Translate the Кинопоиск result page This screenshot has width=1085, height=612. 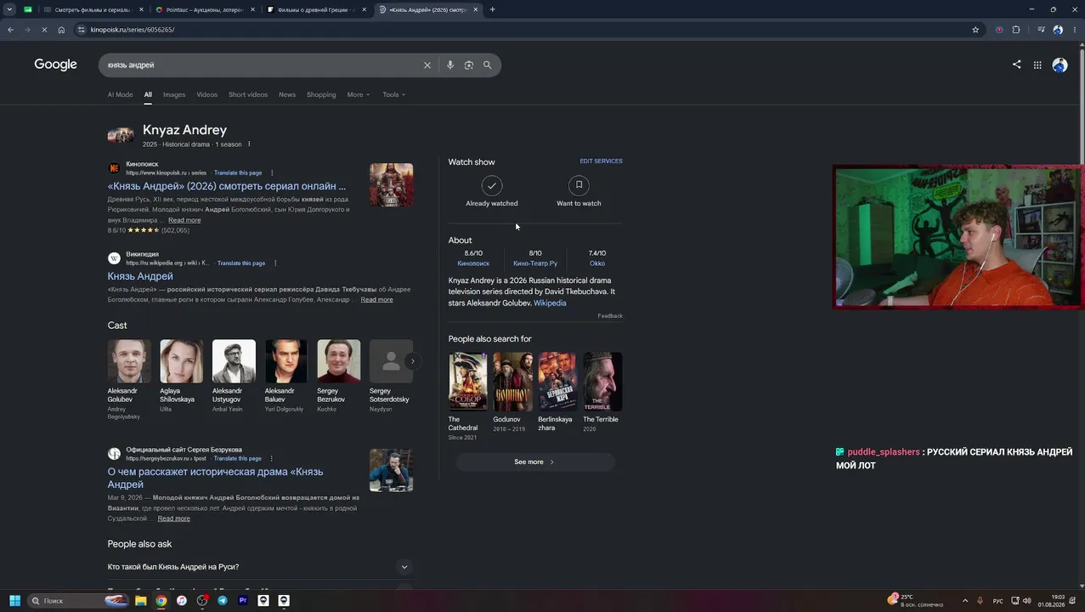238,173
